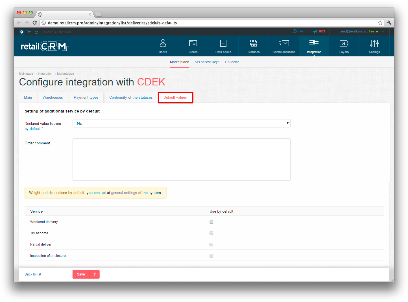Bookmark the page with the star icon

[380, 23]
